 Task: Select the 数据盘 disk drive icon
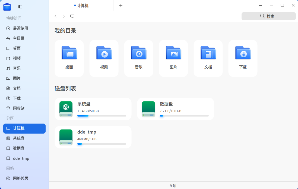click(x=148, y=109)
